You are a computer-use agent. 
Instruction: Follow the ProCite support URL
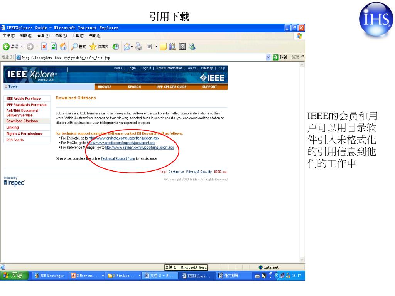click(x=121, y=143)
